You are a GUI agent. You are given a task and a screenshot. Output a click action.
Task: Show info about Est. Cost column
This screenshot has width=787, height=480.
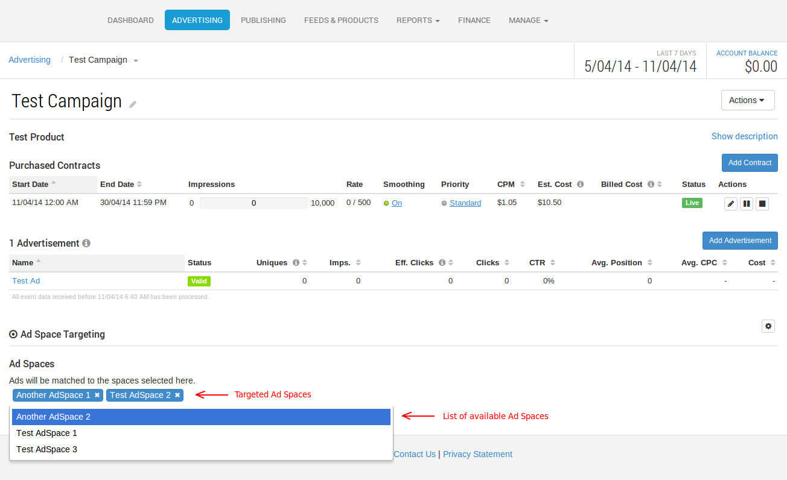580,185
